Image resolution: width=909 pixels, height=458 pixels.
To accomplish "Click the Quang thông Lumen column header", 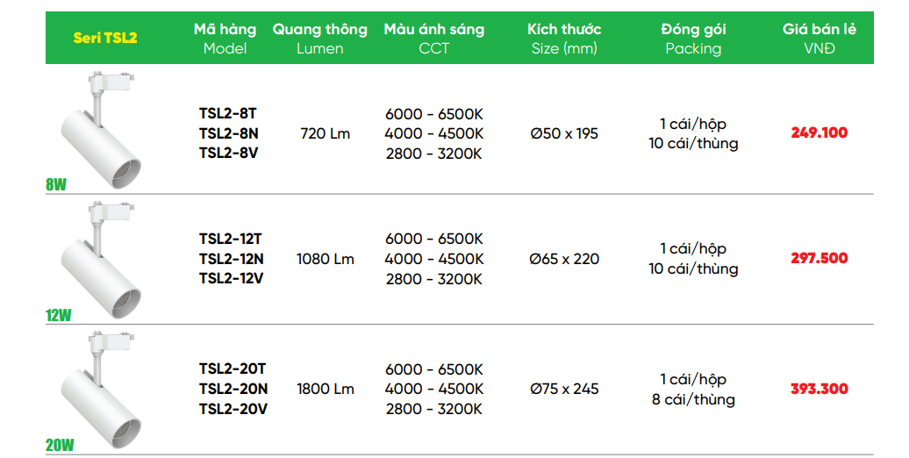I will coord(320,39).
